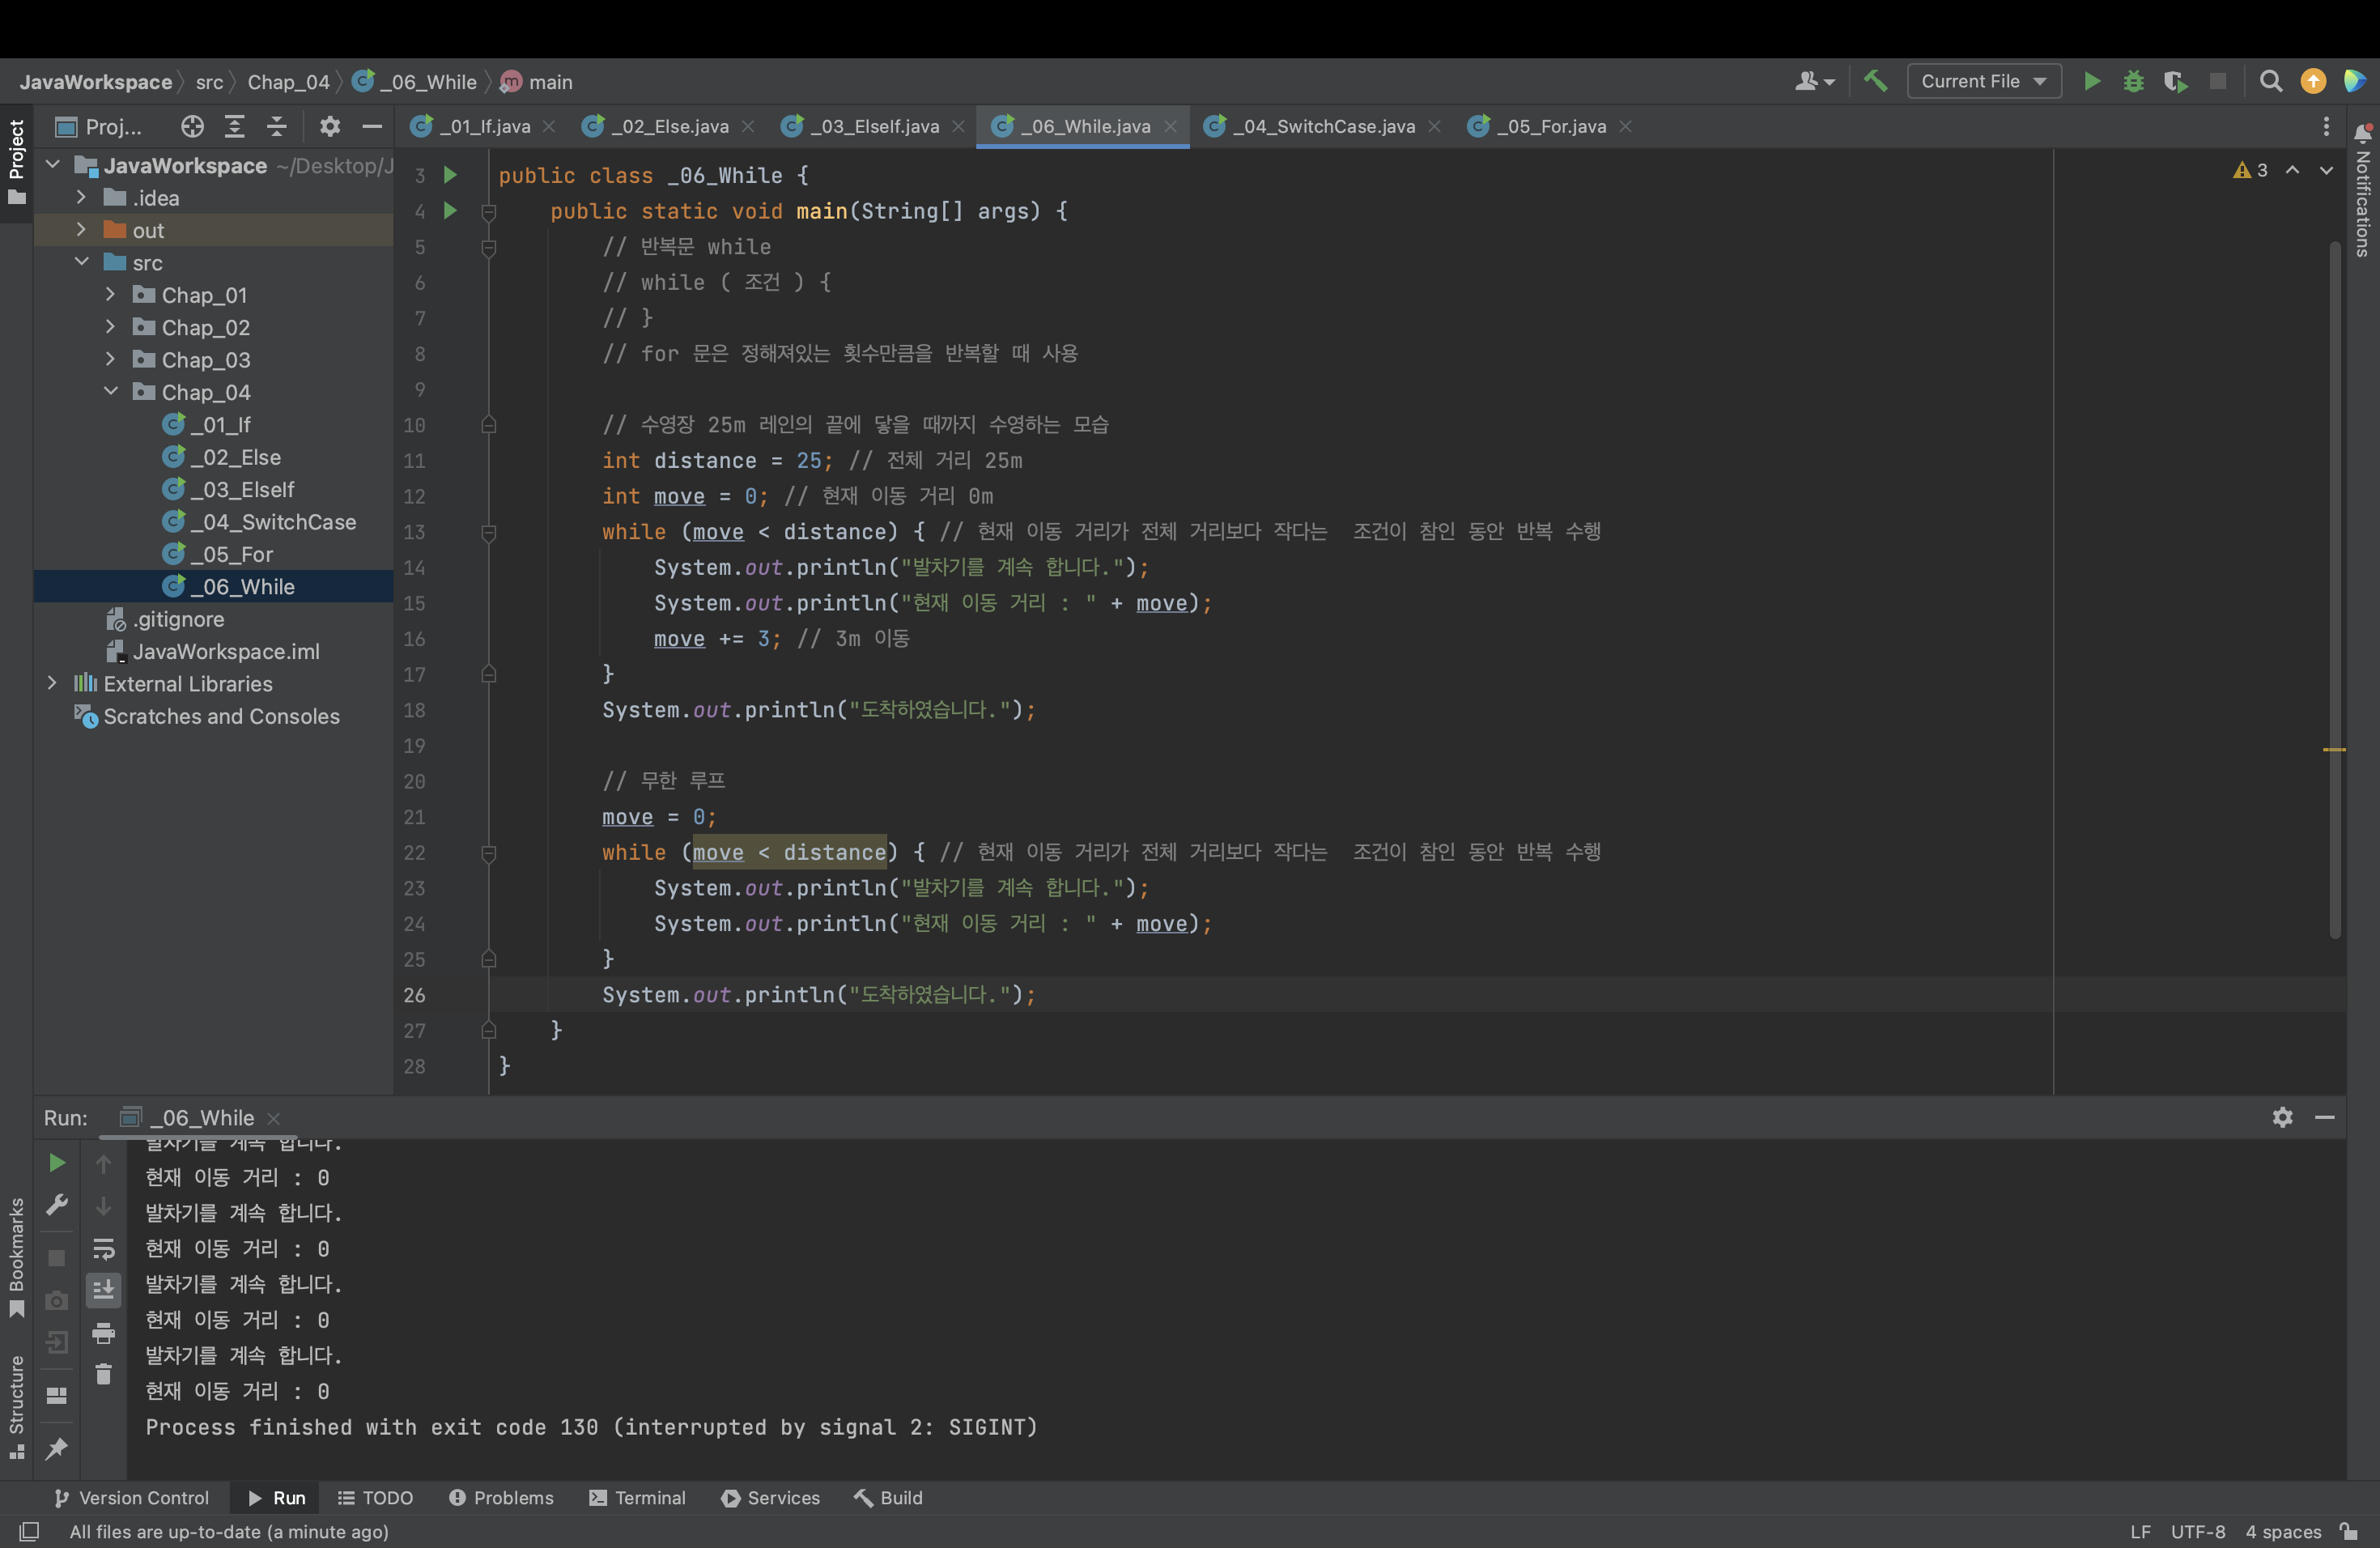2380x1548 pixels.
Task: Open editor tabs more-options menu
Action: point(2326,126)
